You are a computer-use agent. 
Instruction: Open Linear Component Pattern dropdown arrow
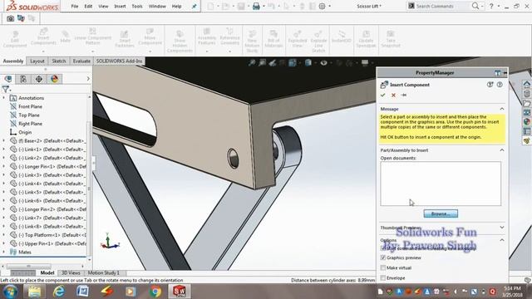92,51
